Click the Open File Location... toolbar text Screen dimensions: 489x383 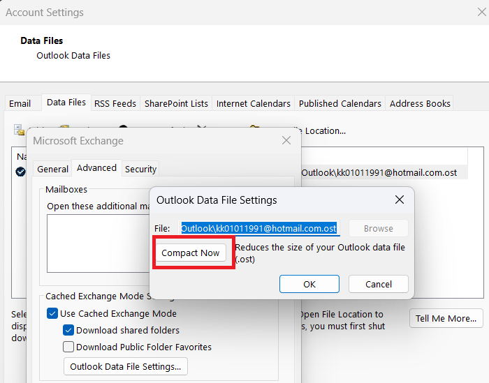click(x=321, y=130)
